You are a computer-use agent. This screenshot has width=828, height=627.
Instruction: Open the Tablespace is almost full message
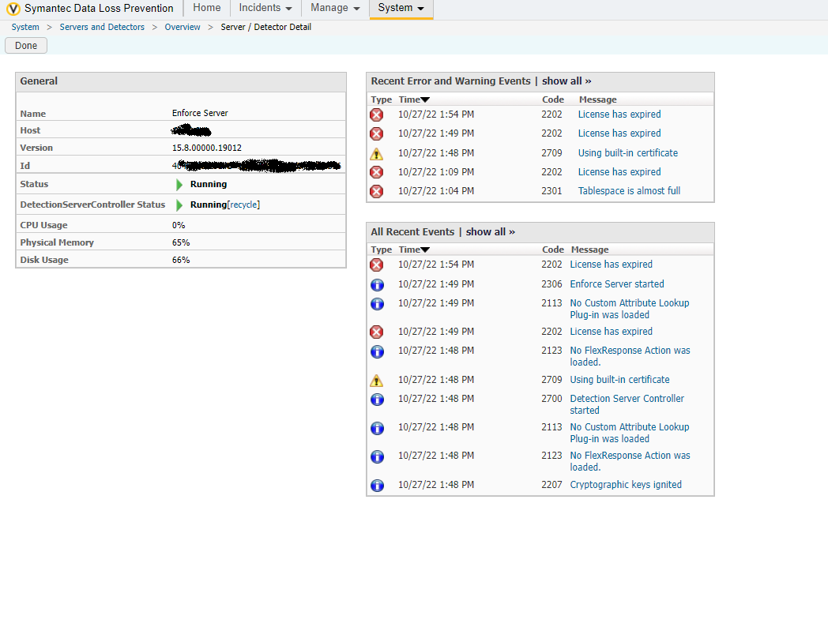[x=629, y=191]
